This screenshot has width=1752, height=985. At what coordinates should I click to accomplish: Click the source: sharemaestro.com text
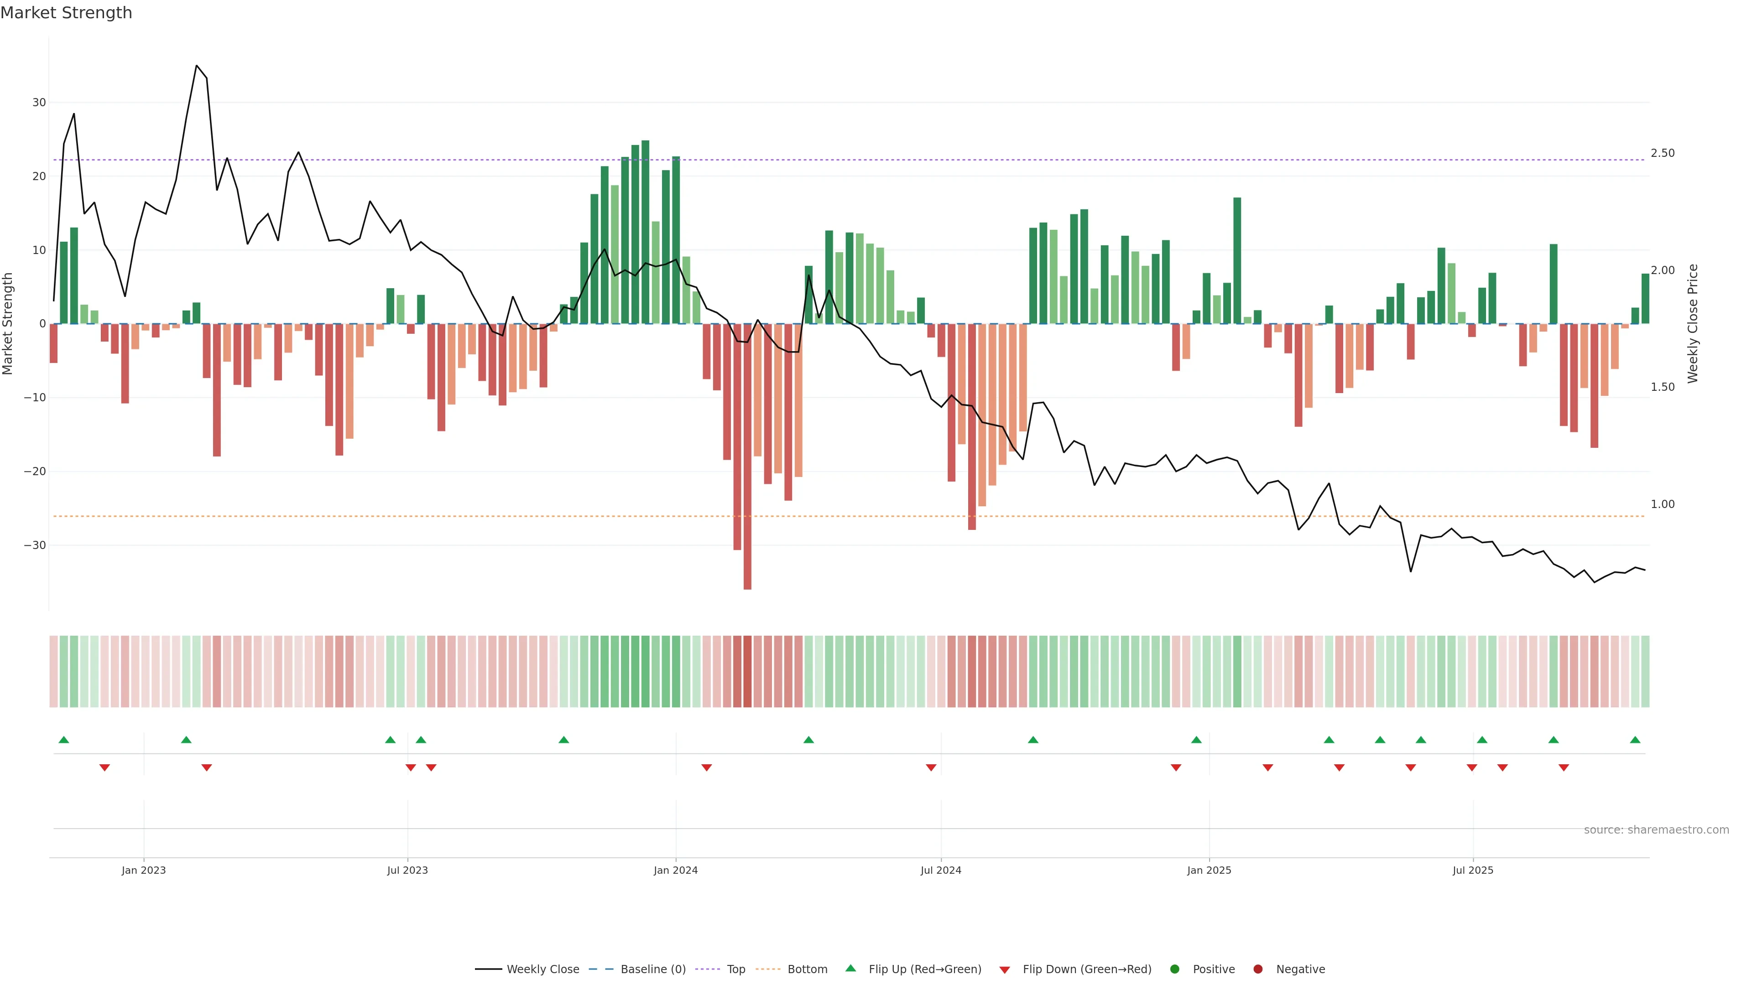pos(1656,830)
